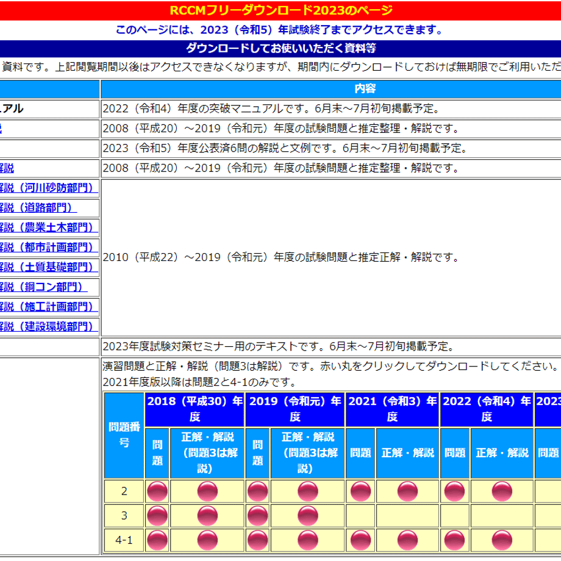Click the 2023年度試験対策セミナー用のテキスト description
Image resolution: width=561 pixels, height=561 pixels.
click(279, 346)
